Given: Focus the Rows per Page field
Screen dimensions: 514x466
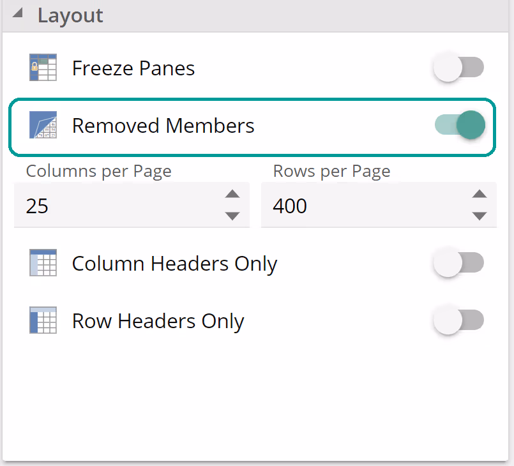Looking at the screenshot, I should coord(364,206).
